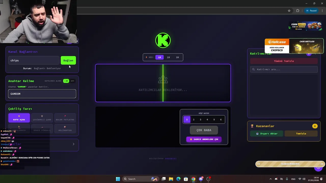
Task: Set winner count to 3
Action: (x=200, y=119)
